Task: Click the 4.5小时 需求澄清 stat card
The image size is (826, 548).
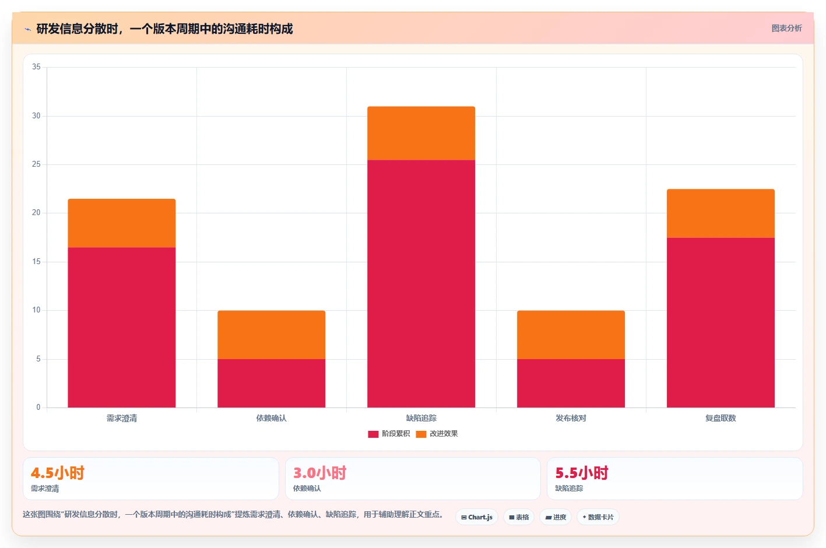Action: point(151,479)
